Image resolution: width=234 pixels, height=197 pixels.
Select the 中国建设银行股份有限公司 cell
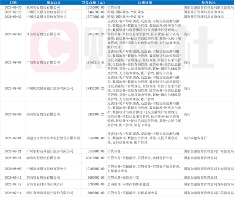(54, 16)
